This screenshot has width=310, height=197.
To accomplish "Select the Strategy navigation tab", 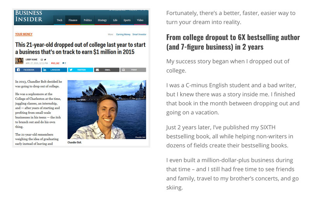I will pyautogui.click(x=102, y=20).
